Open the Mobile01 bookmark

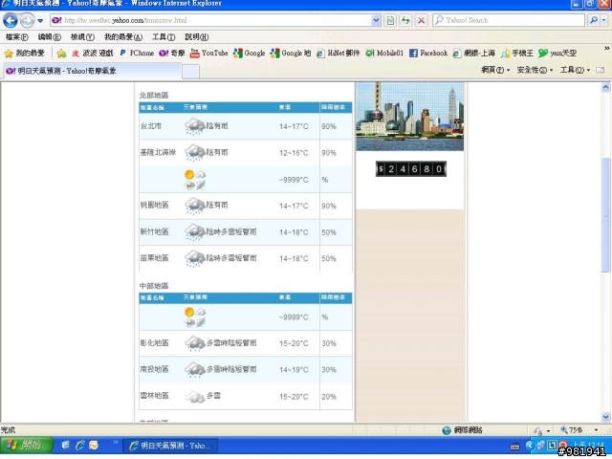click(384, 54)
